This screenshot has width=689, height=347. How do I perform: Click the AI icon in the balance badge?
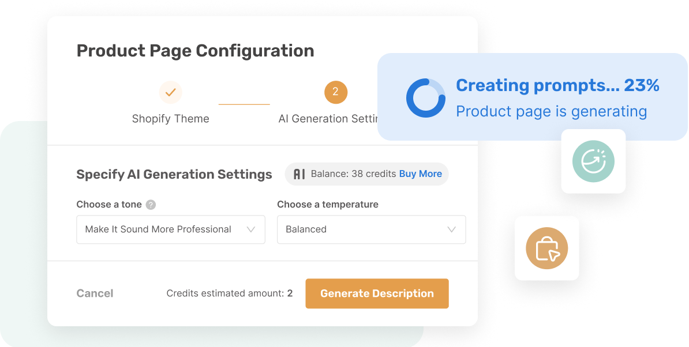pyautogui.click(x=298, y=173)
